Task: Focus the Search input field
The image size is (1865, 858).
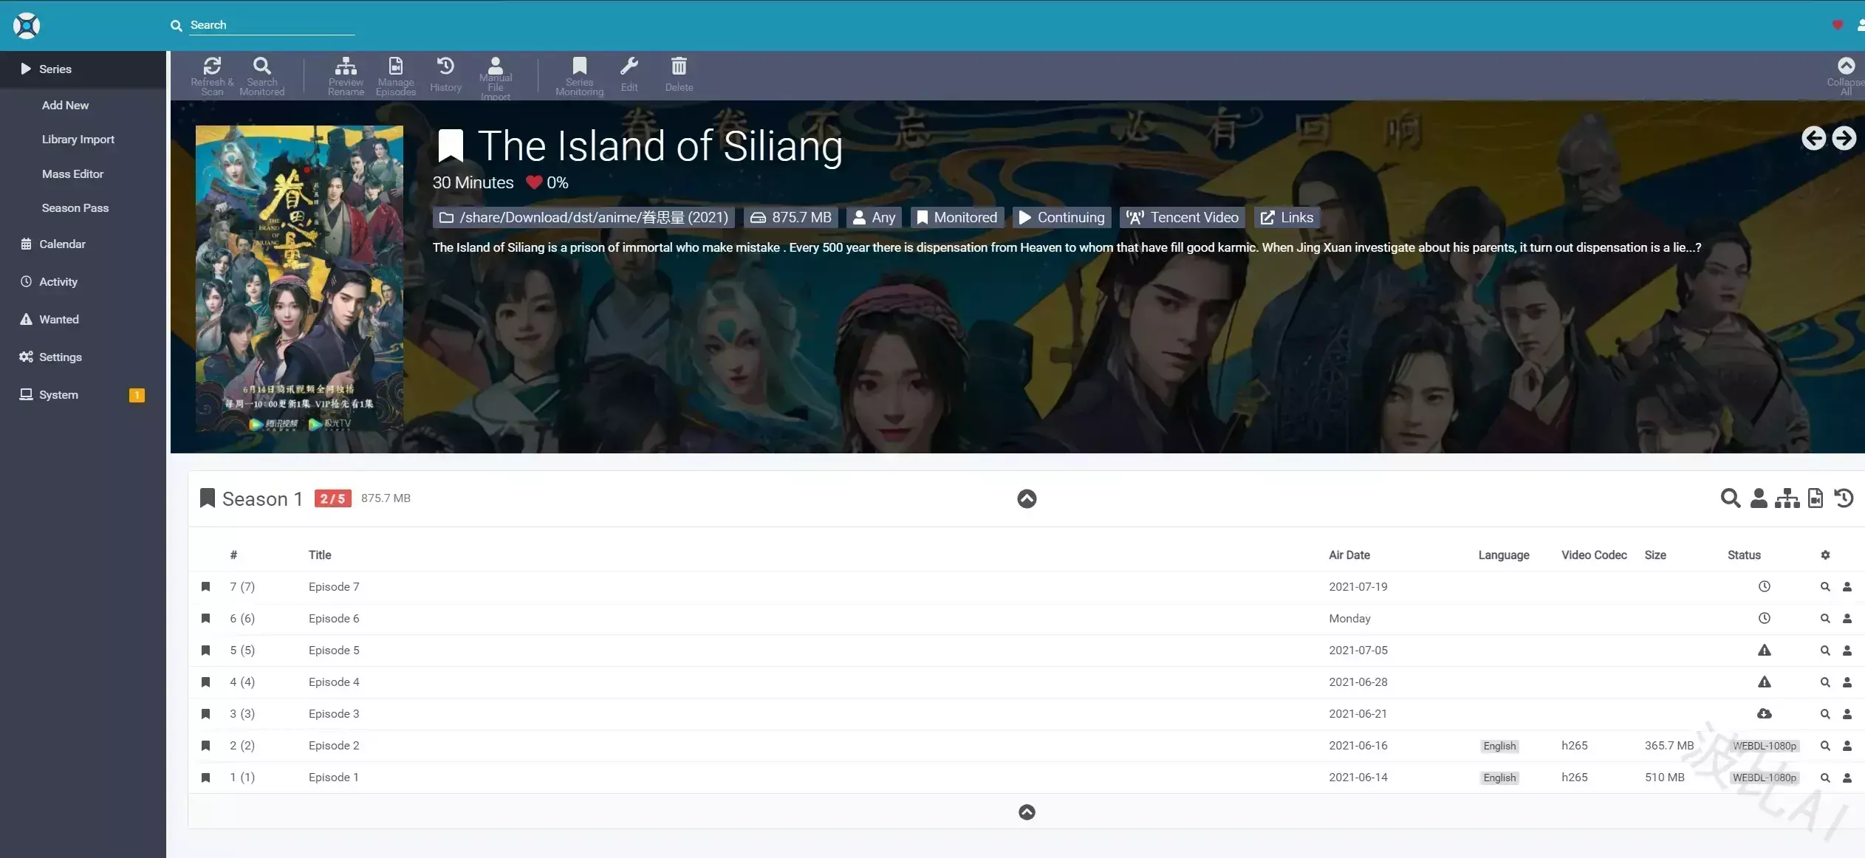Action: point(272,25)
